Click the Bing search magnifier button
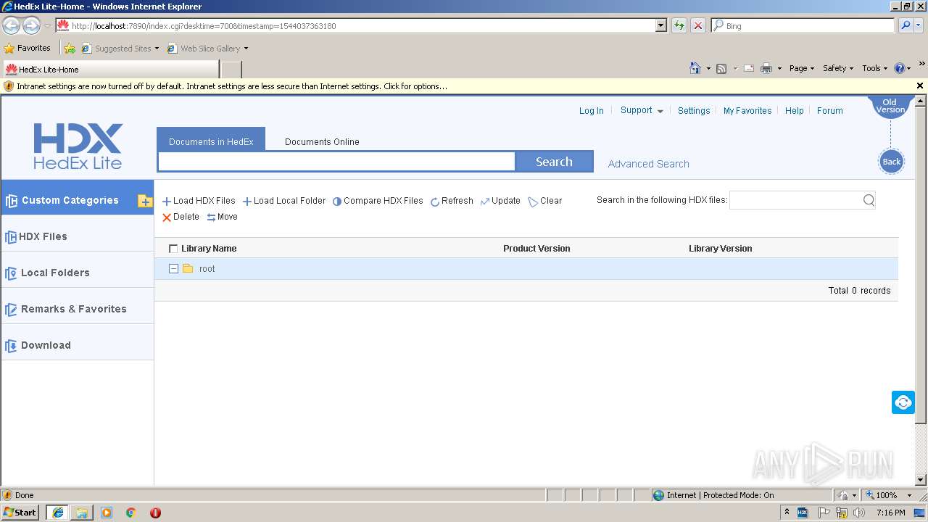The height and width of the screenshot is (522, 928). [906, 26]
